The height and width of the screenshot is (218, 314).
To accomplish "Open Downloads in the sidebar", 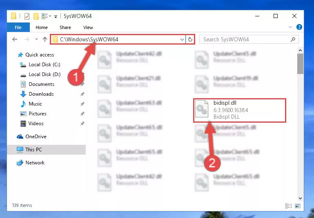I will click(41, 94).
